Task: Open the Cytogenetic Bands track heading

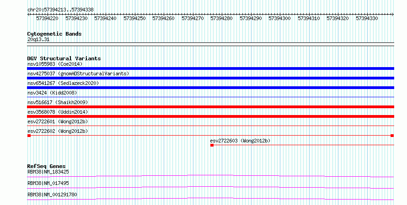Action: point(54,34)
